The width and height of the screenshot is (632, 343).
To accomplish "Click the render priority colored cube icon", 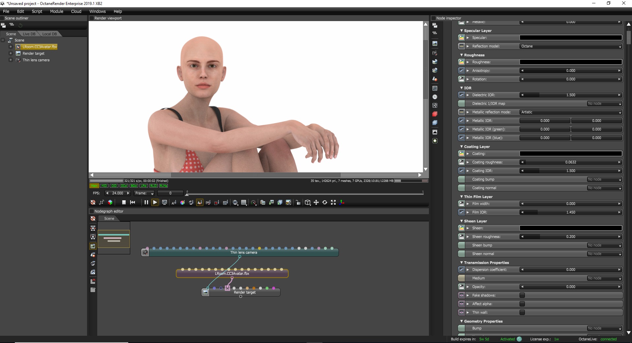I will 110,202.
